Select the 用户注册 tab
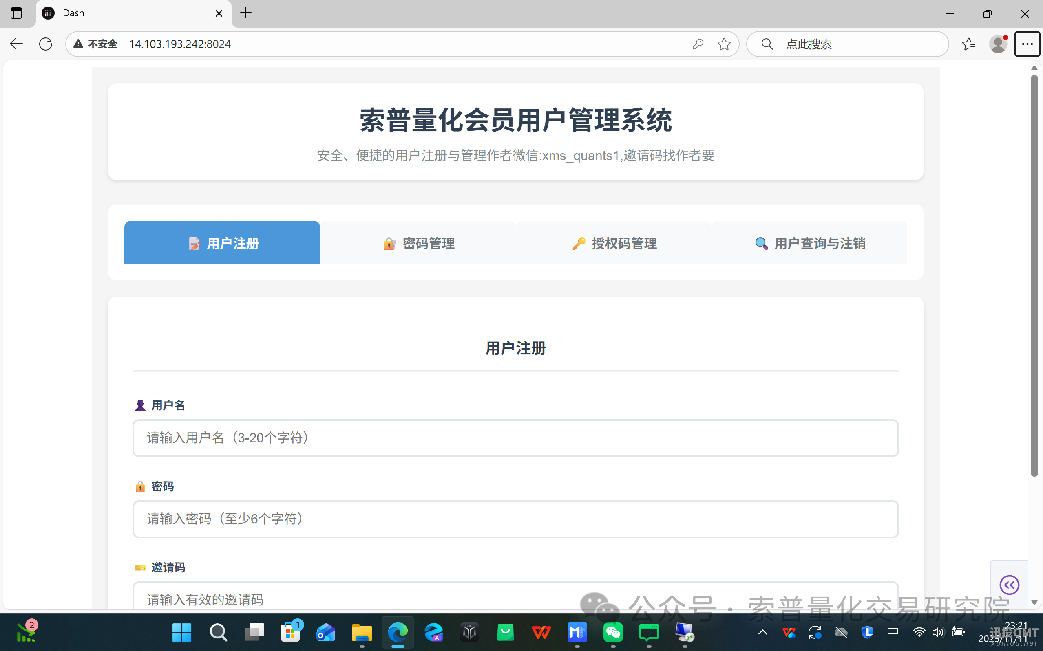 click(x=222, y=243)
